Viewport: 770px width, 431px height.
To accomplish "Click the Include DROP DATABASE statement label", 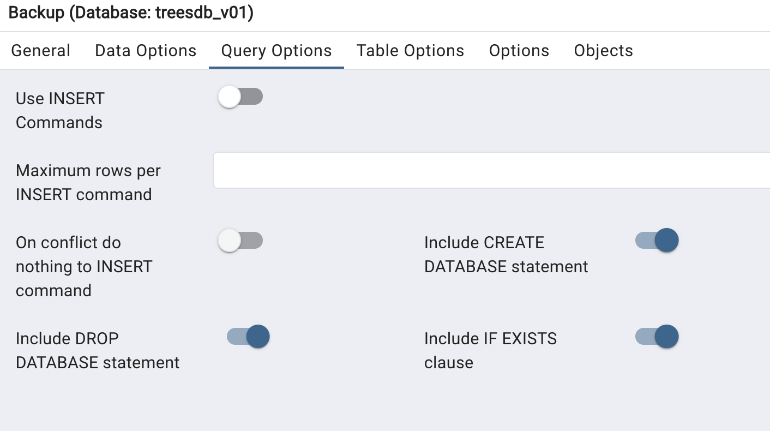I will click(x=97, y=350).
